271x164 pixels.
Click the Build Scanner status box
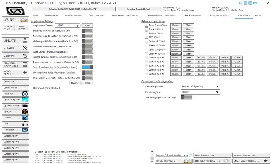pos(212,155)
